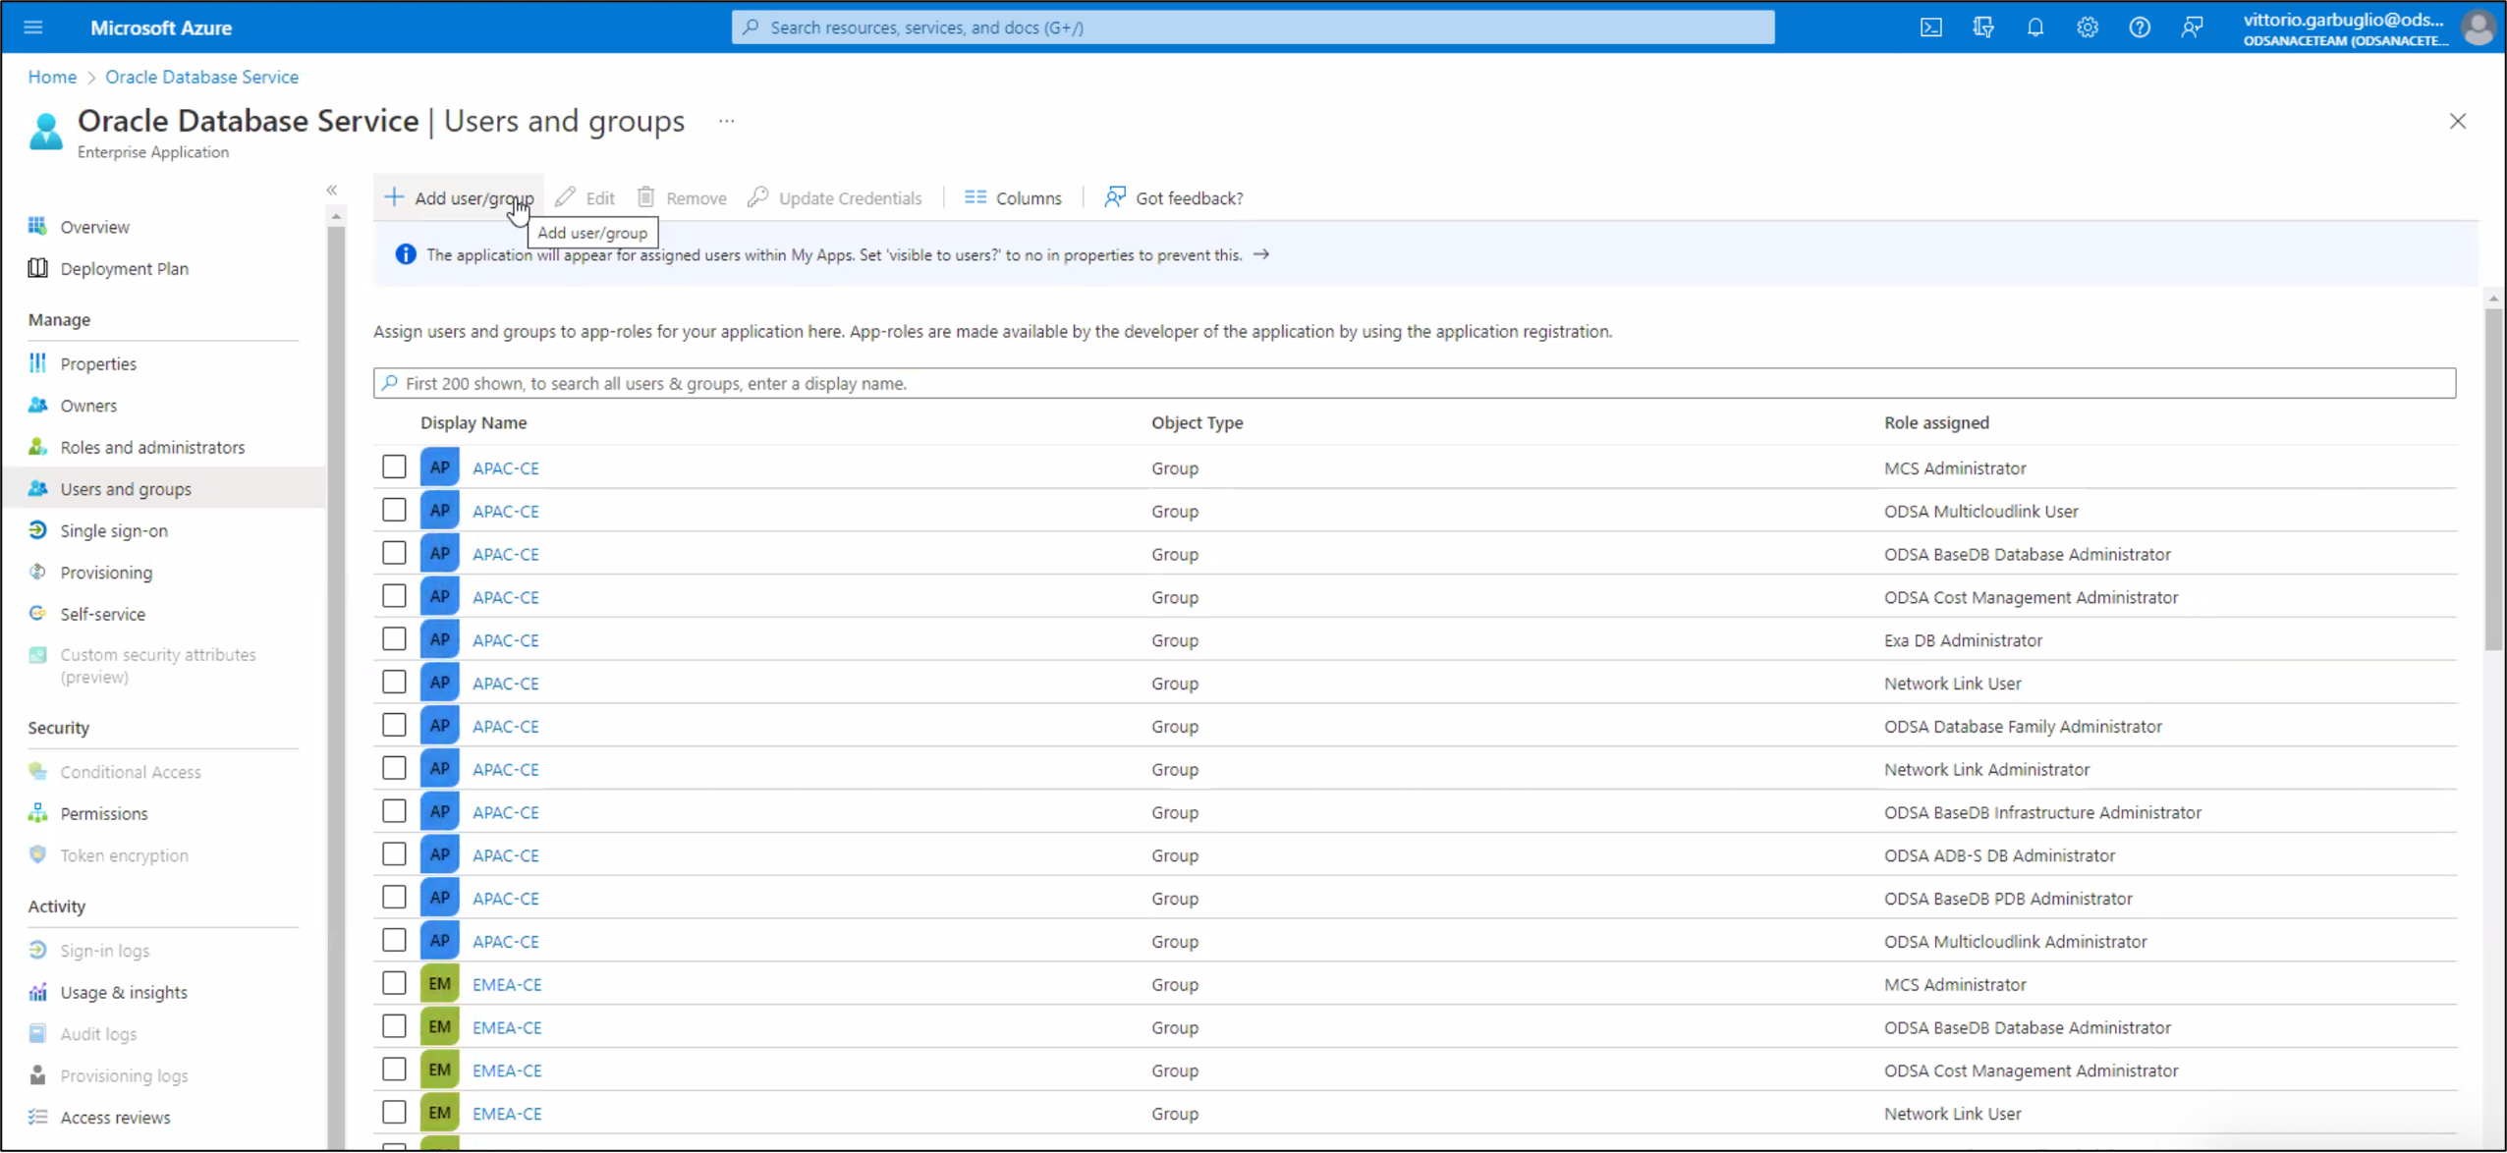Image resolution: width=2507 pixels, height=1153 pixels.
Task: Switch to Single sign-on section
Action: pyautogui.click(x=112, y=530)
